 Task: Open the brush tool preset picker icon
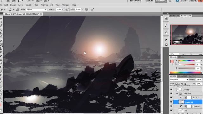pyautogui.click(x=2, y=9)
